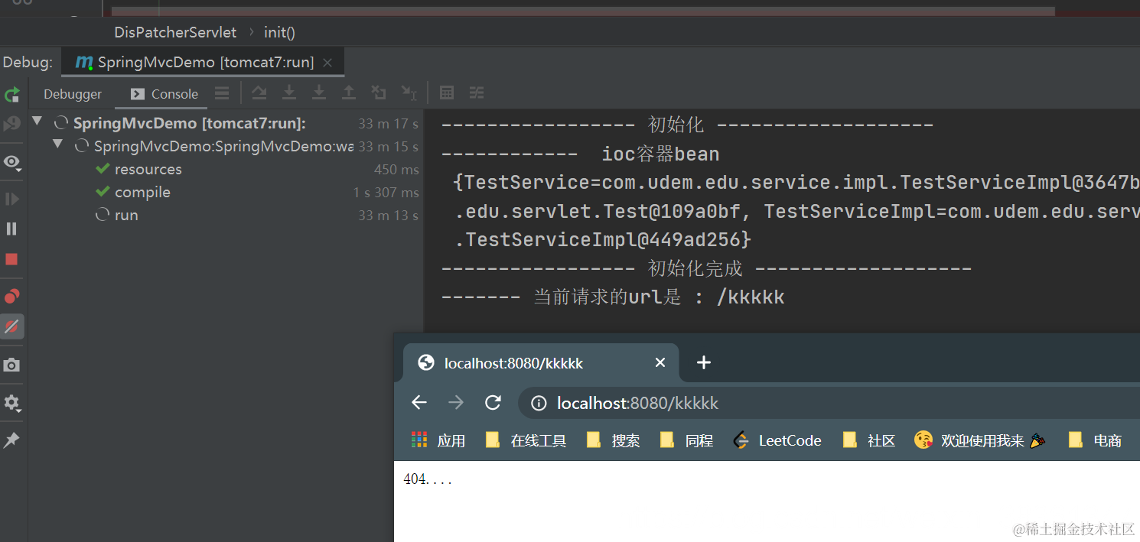Click the Drop Frame icon
1140x542 pixels.
point(379,93)
